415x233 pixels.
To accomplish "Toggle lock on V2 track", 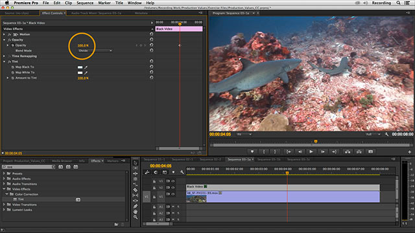I will (154, 188).
